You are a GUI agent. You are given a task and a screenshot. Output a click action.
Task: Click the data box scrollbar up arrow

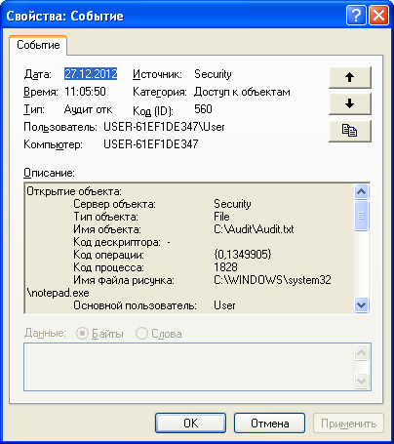point(362,352)
